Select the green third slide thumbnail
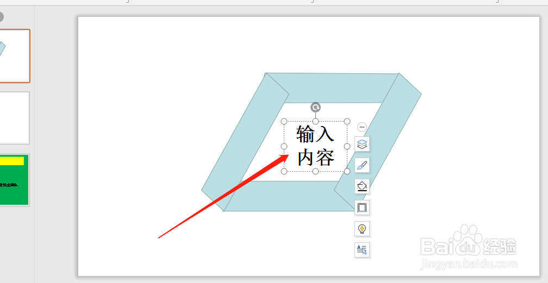 pos(15,180)
